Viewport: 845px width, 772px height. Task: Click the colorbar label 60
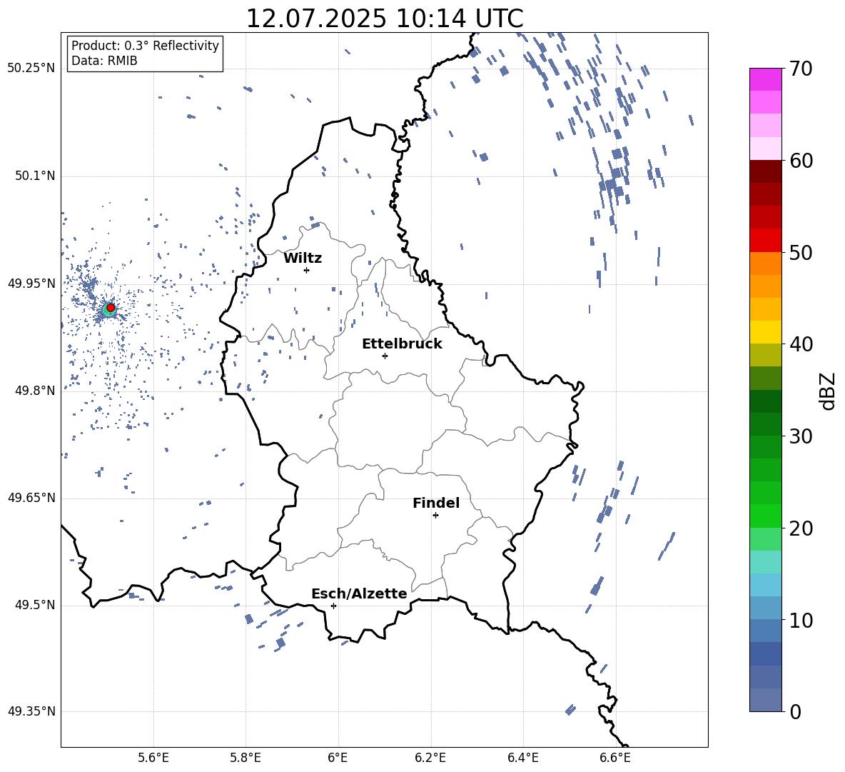tap(801, 161)
